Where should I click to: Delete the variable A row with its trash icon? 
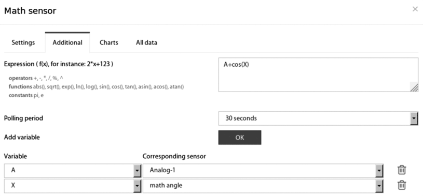tap(402, 170)
